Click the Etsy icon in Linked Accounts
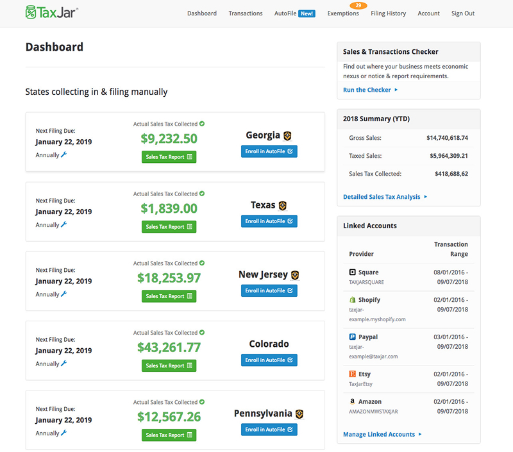Viewport: 513px width, 452px height. coord(353,374)
